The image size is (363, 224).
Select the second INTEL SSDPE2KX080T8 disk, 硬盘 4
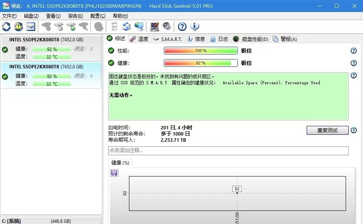click(x=51, y=75)
